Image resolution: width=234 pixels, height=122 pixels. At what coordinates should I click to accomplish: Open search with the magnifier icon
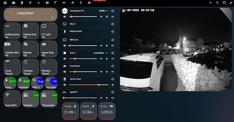[217, 3]
